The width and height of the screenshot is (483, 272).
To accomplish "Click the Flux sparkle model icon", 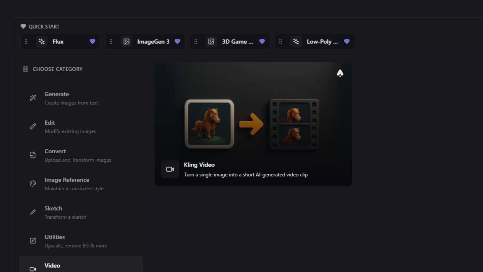I will (x=42, y=42).
